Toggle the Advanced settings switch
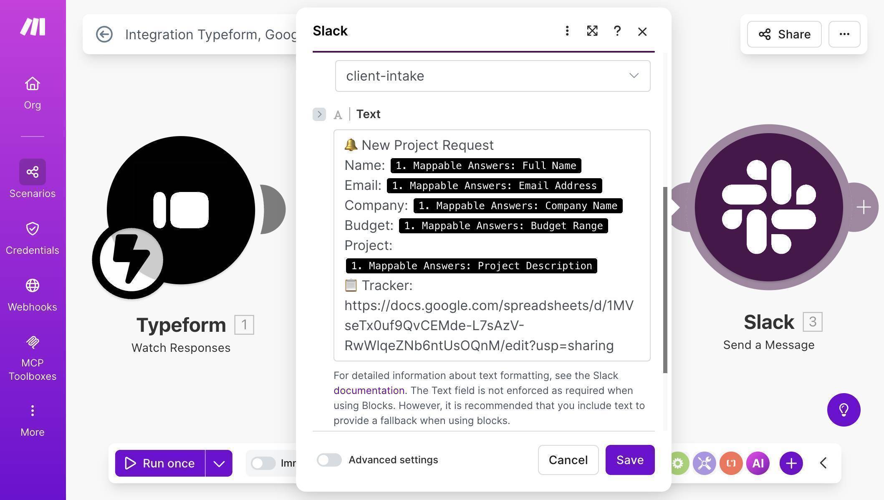This screenshot has height=500, width=884. pos(329,460)
